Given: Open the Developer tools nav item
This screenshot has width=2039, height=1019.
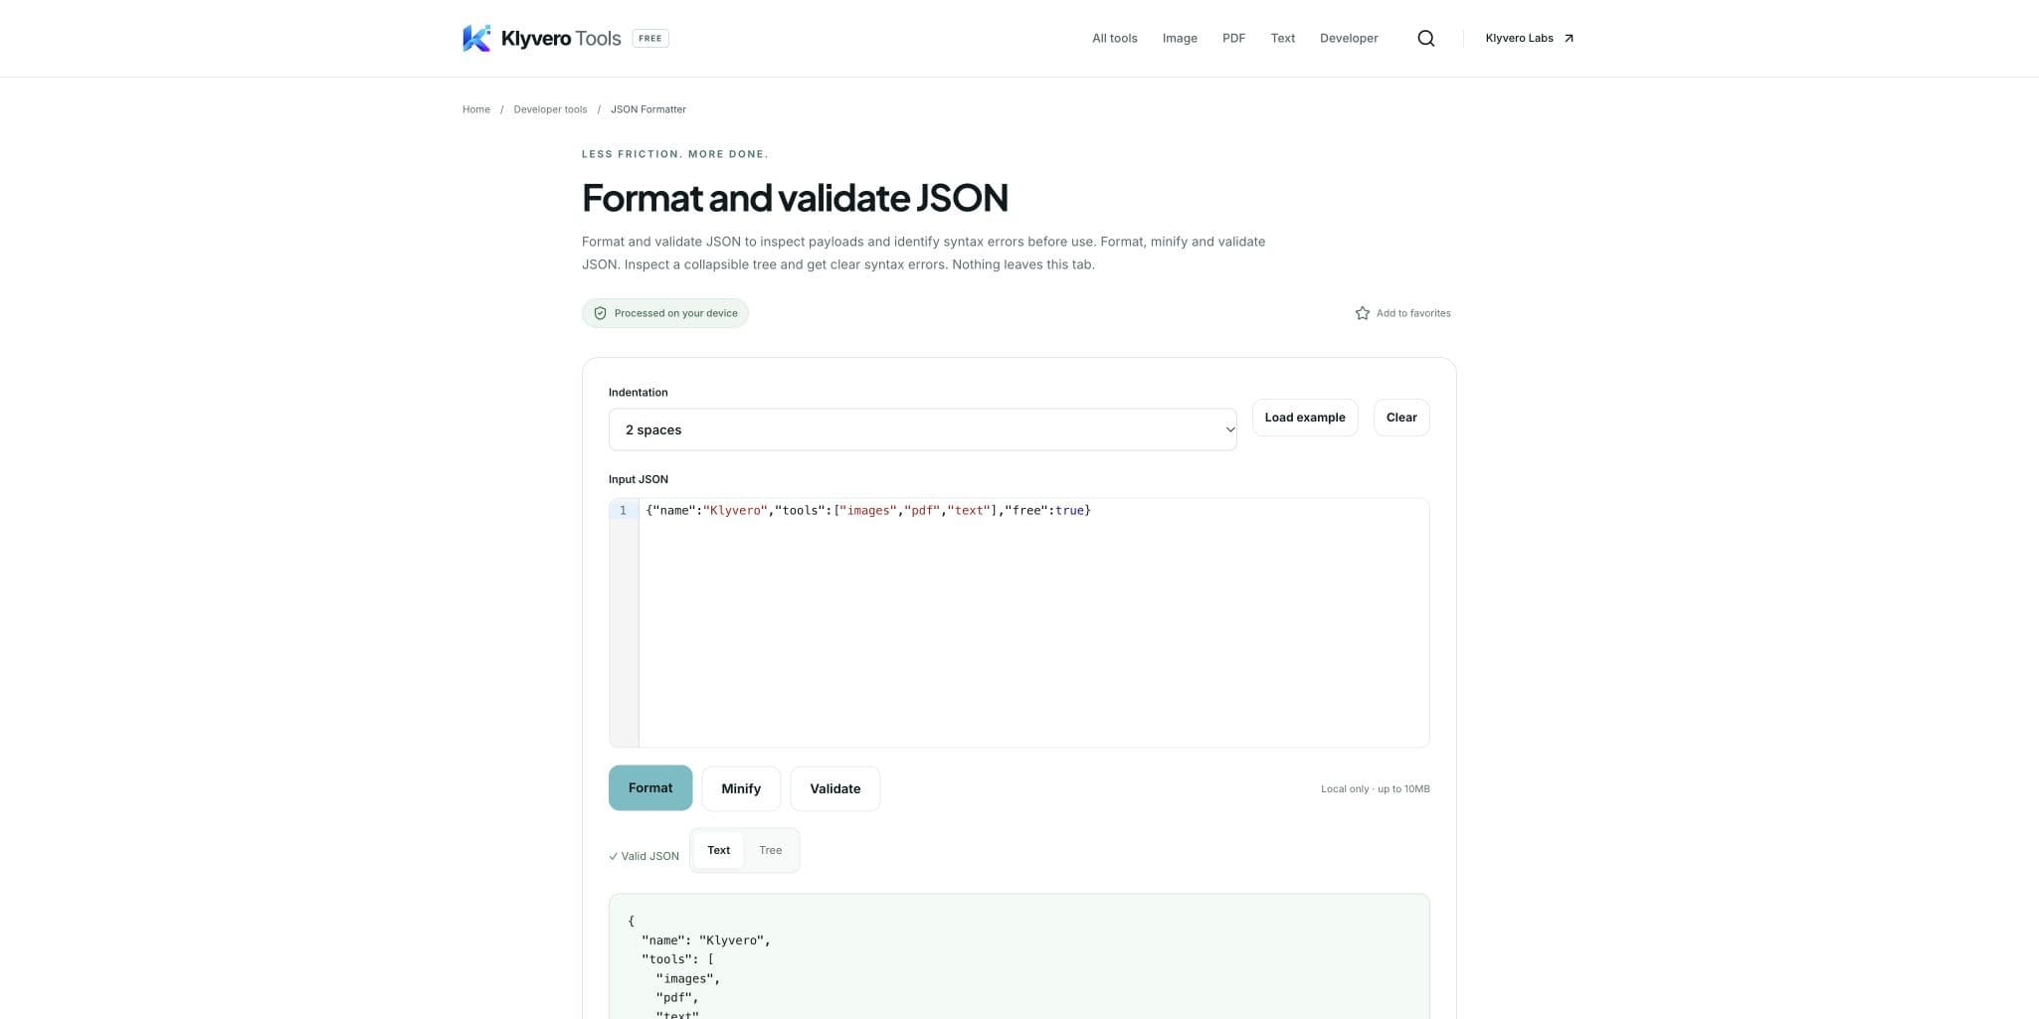Looking at the screenshot, I should pyautogui.click(x=1349, y=38).
